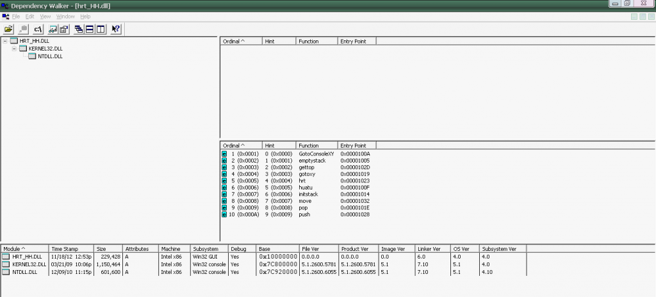This screenshot has height=297, width=656.
Task: Click module icon of KERNEL32.DLL list row
Action: [6, 264]
